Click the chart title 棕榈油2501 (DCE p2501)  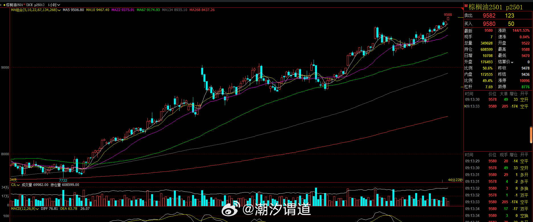25,5
